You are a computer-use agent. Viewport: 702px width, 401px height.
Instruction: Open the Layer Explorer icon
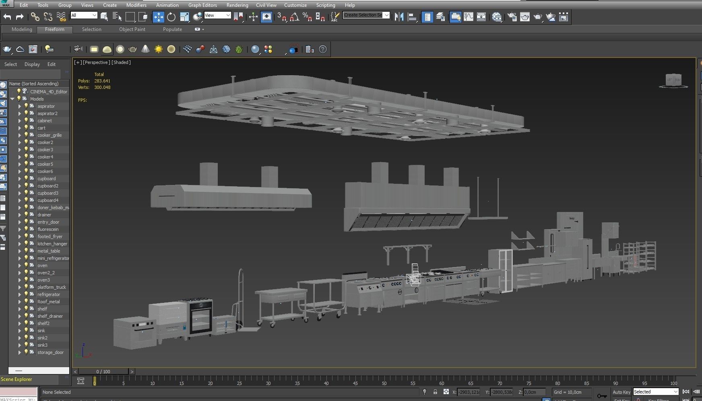pos(440,17)
